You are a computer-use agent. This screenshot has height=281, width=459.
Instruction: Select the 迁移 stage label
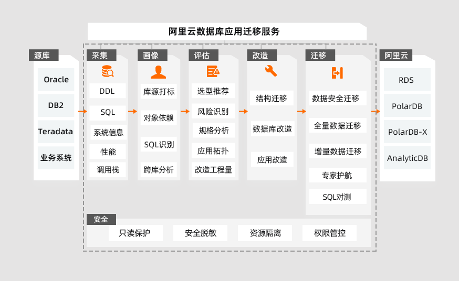click(x=320, y=55)
